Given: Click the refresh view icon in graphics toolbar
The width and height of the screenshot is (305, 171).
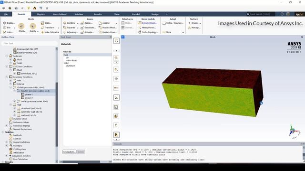Looking at the screenshot, I should (x=116, y=41).
